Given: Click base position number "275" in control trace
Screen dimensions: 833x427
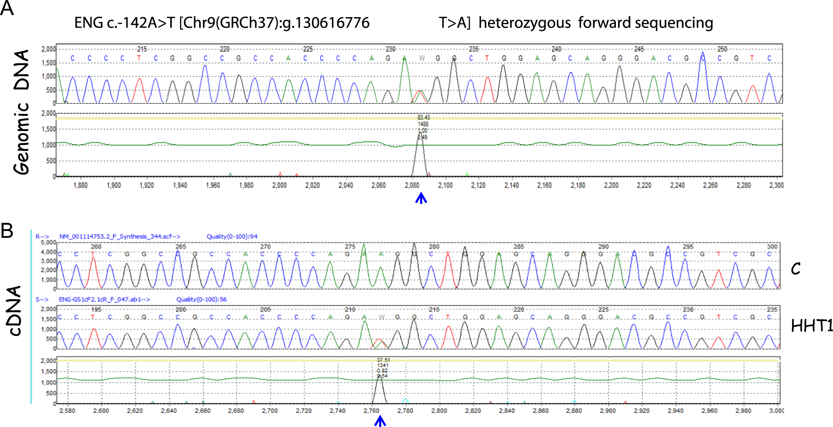Looking at the screenshot, I should 350,247.
